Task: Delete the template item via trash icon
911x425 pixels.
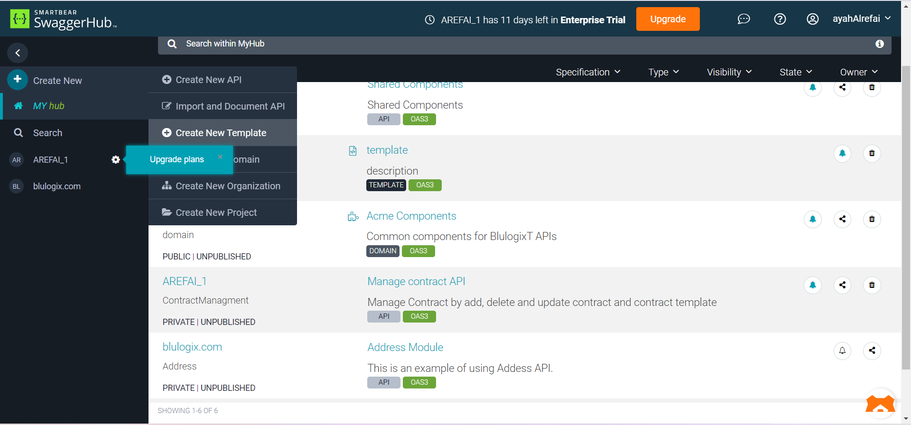Action: coord(872,153)
